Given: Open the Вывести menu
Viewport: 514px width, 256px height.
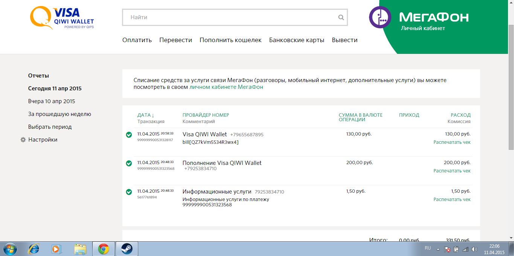Looking at the screenshot, I should coord(345,40).
